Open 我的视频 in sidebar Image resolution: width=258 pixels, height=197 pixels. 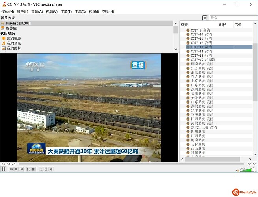14,38
